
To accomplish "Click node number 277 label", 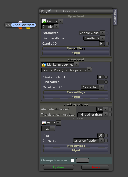I will point(8,25).
